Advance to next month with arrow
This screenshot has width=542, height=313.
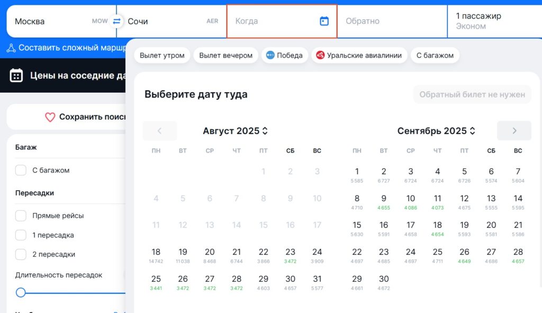pos(514,130)
